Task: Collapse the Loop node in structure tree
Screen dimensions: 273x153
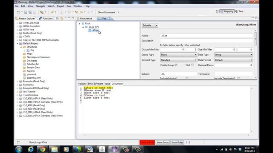Action: 83,27
